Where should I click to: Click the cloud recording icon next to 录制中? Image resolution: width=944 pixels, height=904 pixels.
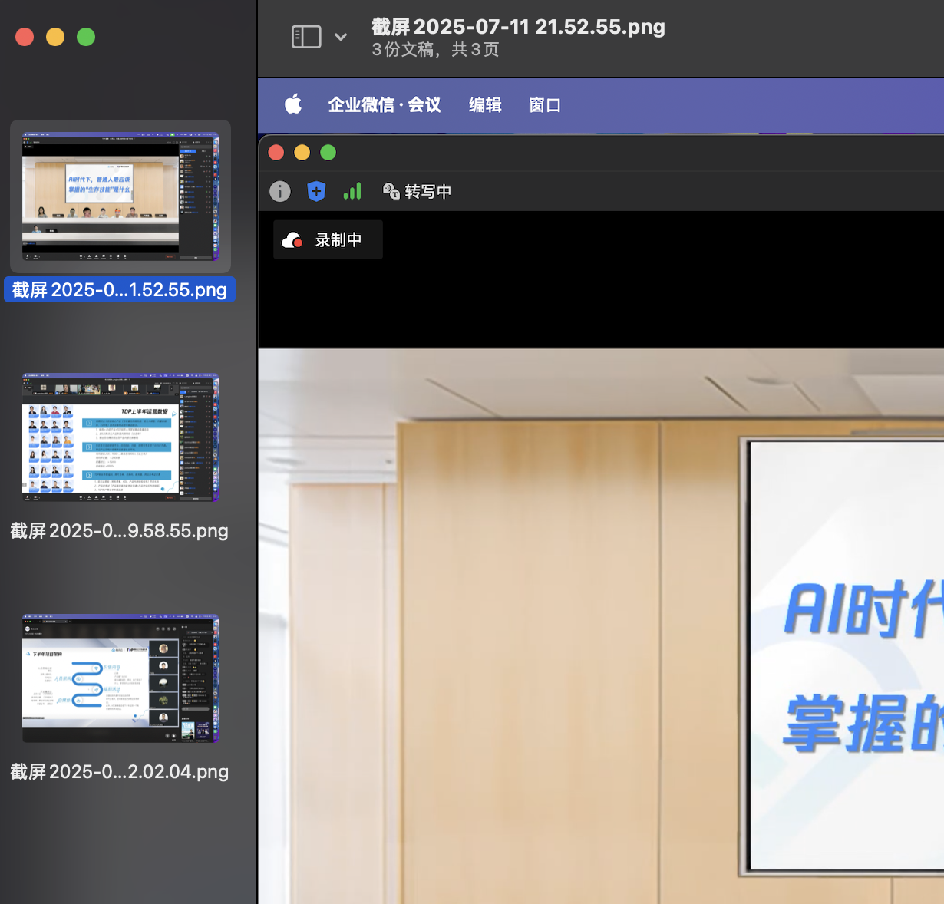click(x=292, y=240)
